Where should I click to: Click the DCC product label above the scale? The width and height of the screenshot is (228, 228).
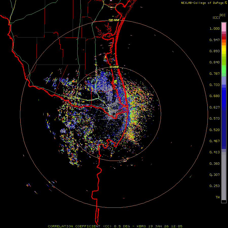coord(222,15)
